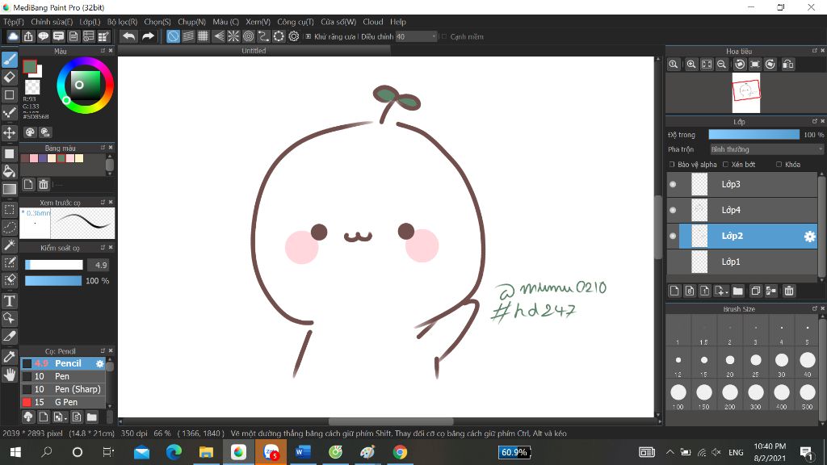Select the Lasso selection tool
The height and width of the screenshot is (465, 827).
(x=10, y=227)
